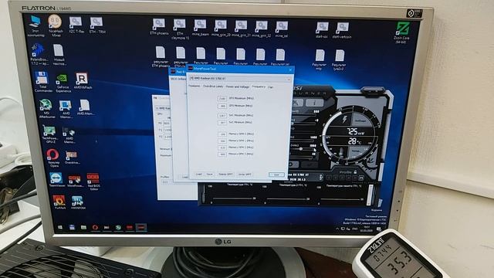Viewport: 494px width, 278px height.
Task: Open the Opera browser desktop icon
Action: pyautogui.click(x=53, y=158)
